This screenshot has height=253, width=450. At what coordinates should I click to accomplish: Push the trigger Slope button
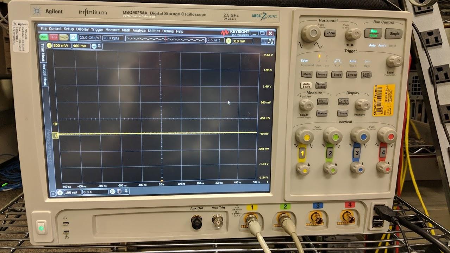[337, 75]
